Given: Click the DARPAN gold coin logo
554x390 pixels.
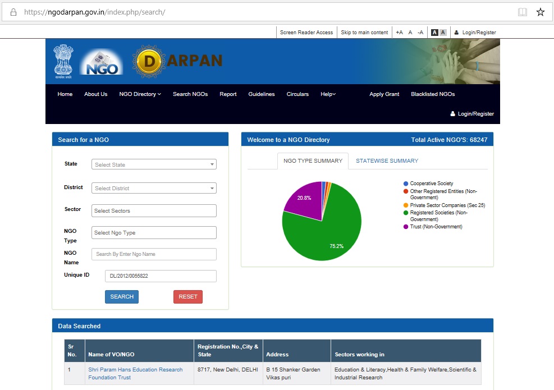Looking at the screenshot, I should point(149,62).
